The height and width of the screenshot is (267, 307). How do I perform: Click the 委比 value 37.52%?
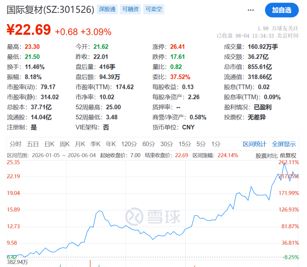coord(180,77)
